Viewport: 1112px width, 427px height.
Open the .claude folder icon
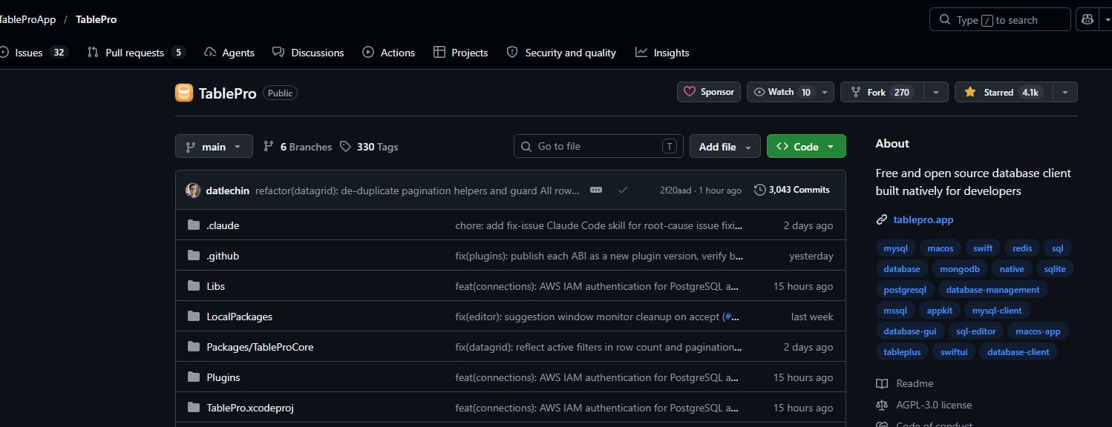coord(194,225)
